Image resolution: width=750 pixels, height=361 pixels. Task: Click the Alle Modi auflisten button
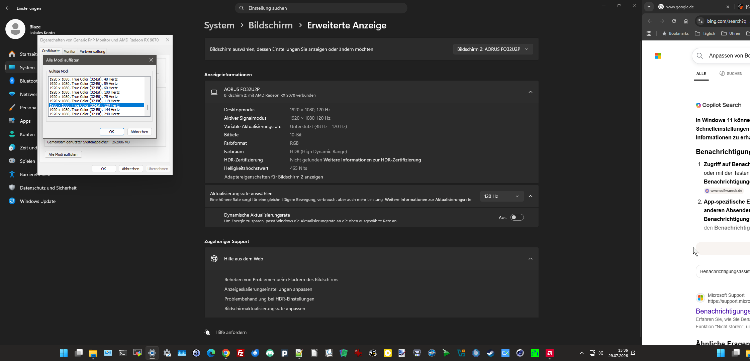[63, 154]
